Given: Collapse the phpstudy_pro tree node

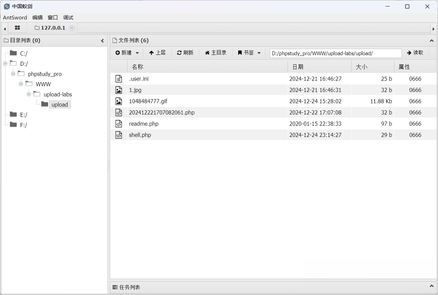Looking at the screenshot, I should coord(13,74).
